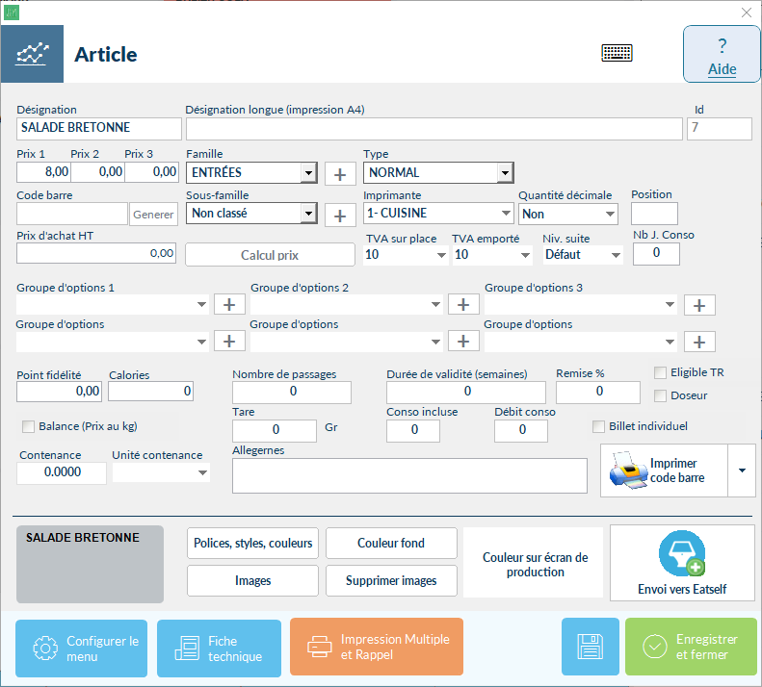Screen dimensions: 762x687
Task: Click the Allegernes text field
Action: pos(409,475)
